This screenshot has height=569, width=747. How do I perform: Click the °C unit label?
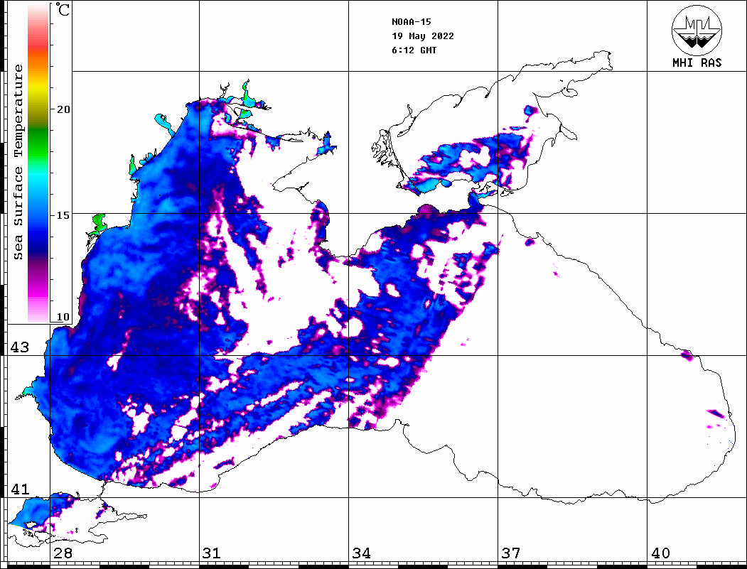point(63,9)
